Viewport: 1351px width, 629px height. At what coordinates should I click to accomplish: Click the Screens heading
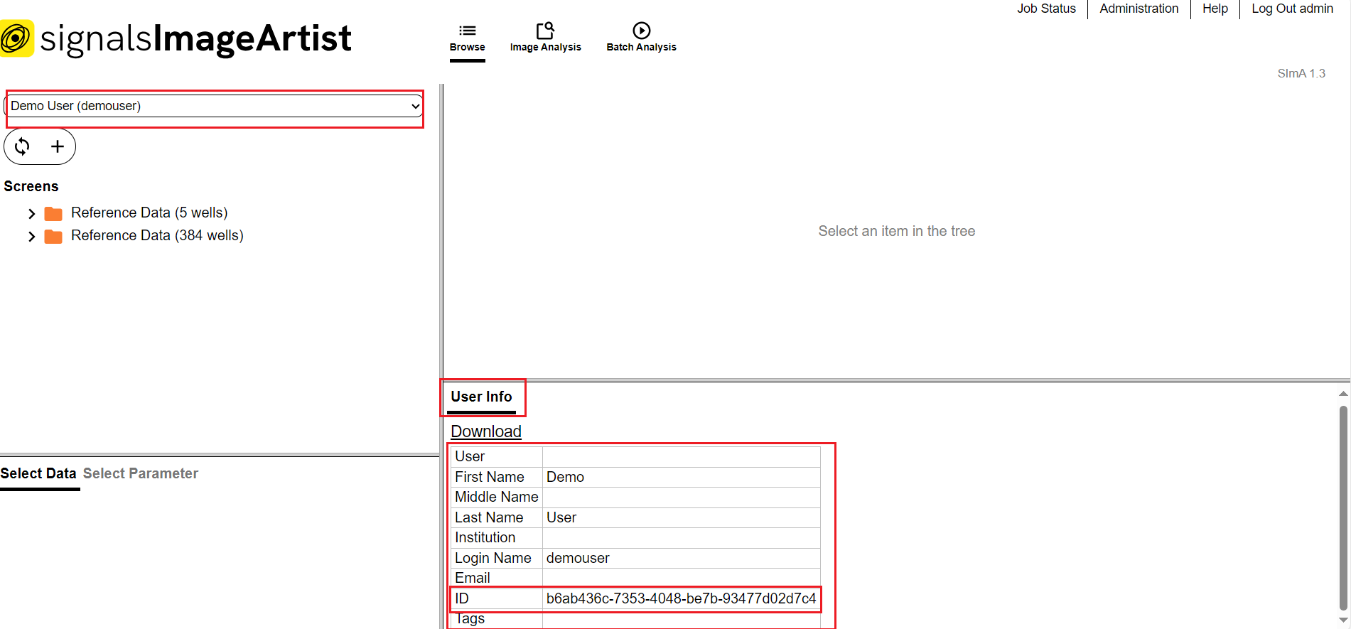[x=31, y=186]
